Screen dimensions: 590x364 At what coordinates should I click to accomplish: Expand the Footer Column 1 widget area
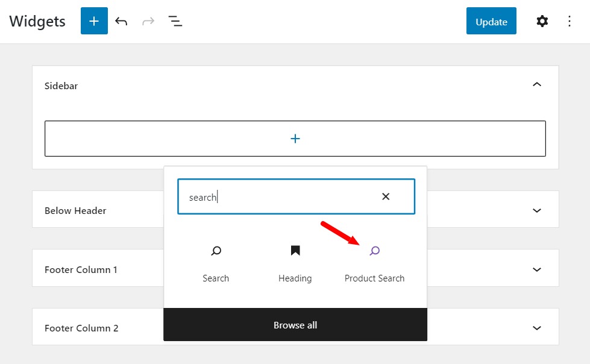536,269
